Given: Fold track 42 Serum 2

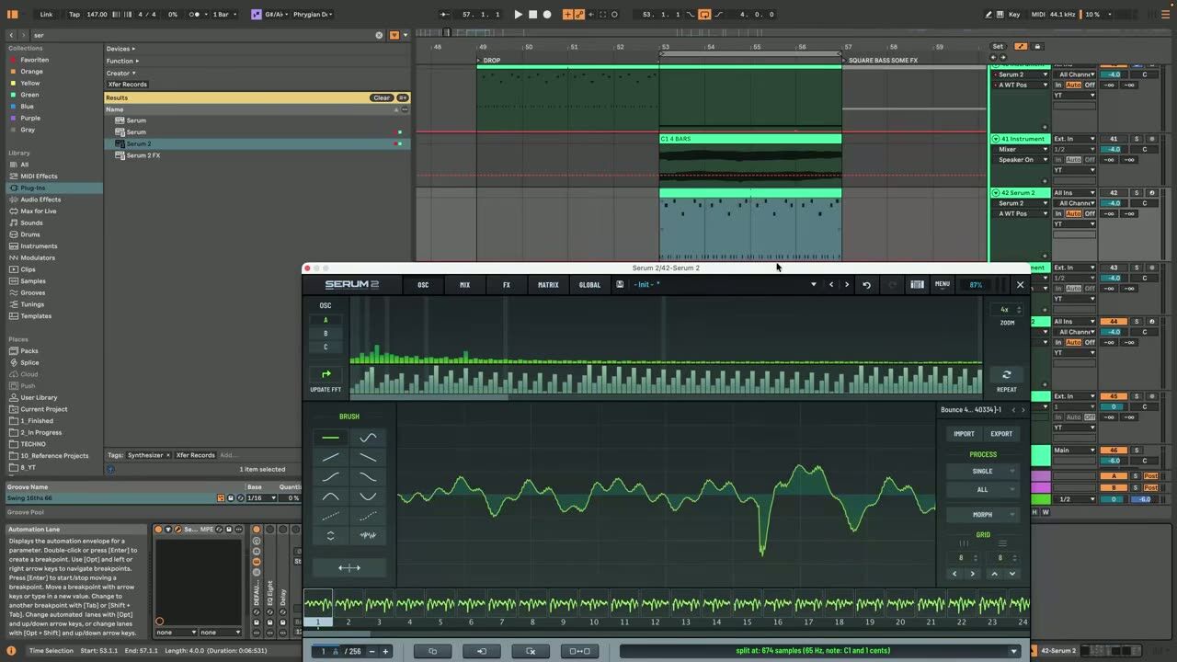Looking at the screenshot, I should [996, 193].
